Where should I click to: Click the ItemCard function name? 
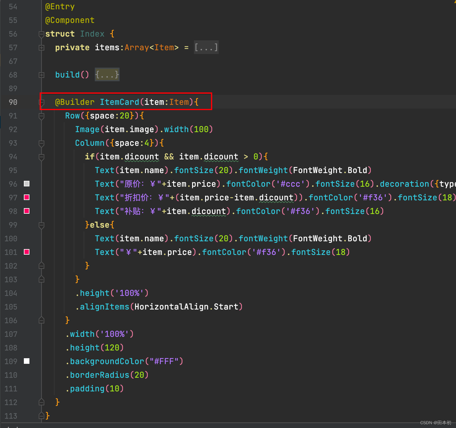pyautogui.click(x=120, y=102)
